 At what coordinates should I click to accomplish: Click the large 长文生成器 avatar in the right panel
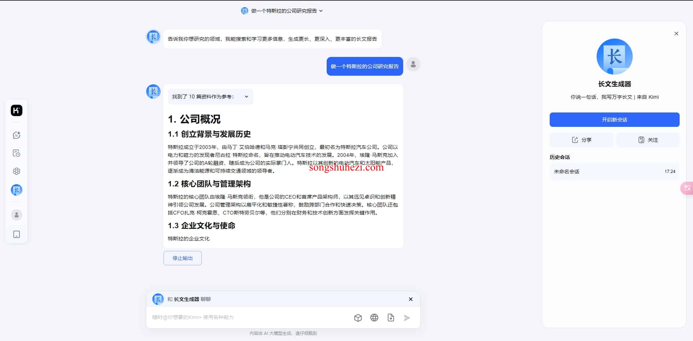(x=614, y=57)
